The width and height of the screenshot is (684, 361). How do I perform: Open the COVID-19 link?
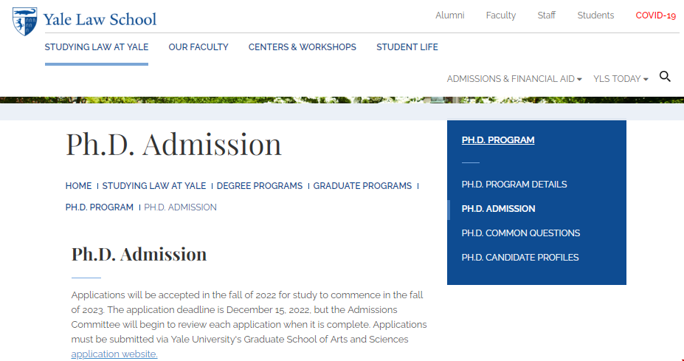click(x=656, y=16)
